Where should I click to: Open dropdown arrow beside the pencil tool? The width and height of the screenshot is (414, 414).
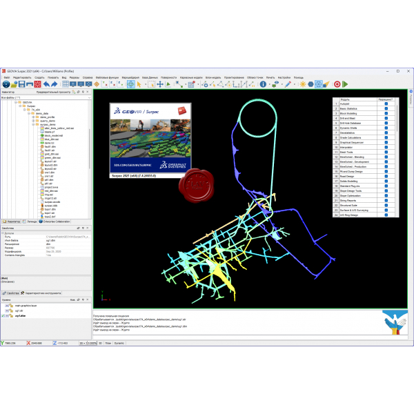295,84
